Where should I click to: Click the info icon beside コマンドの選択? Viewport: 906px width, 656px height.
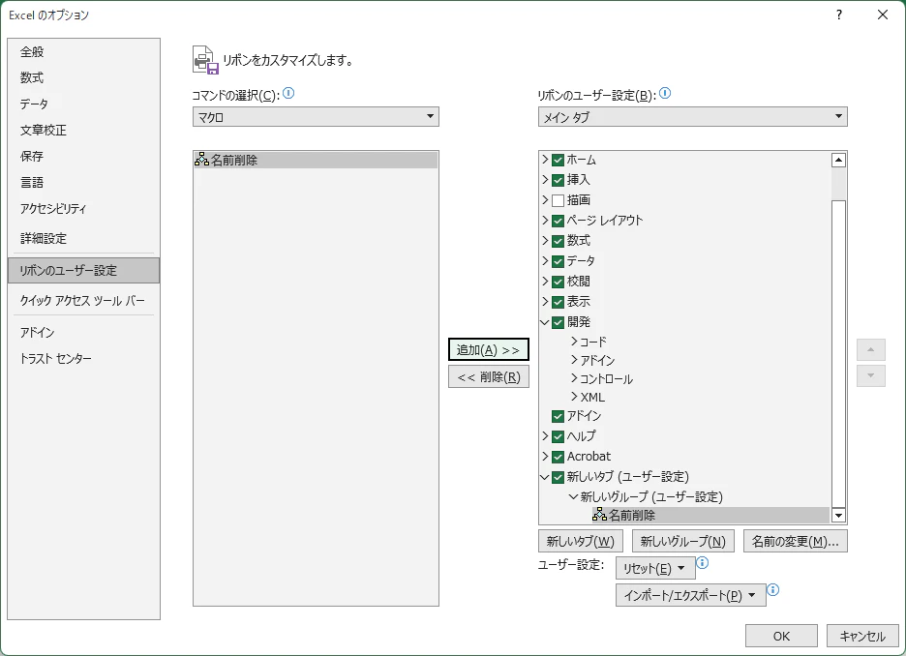coord(288,93)
